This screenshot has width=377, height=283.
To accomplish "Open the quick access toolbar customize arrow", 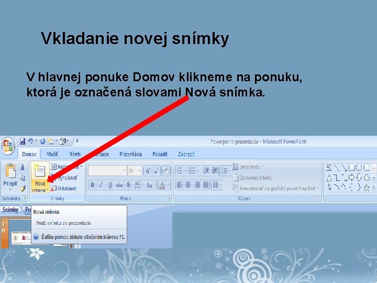I will pyautogui.click(x=77, y=141).
